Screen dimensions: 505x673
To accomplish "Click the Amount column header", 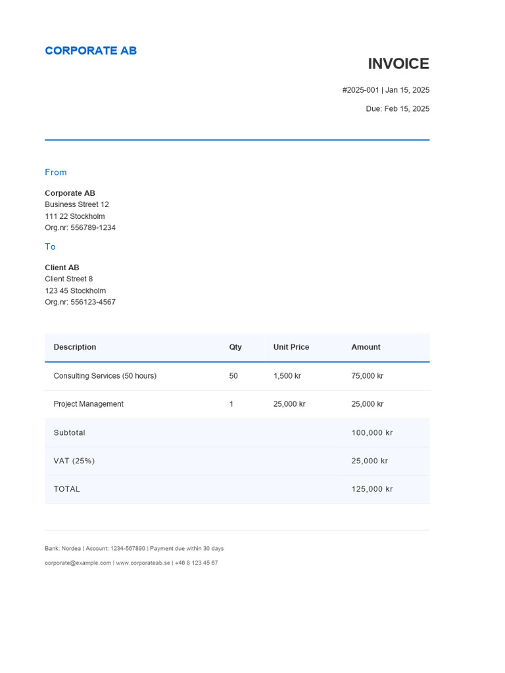I will pos(366,347).
